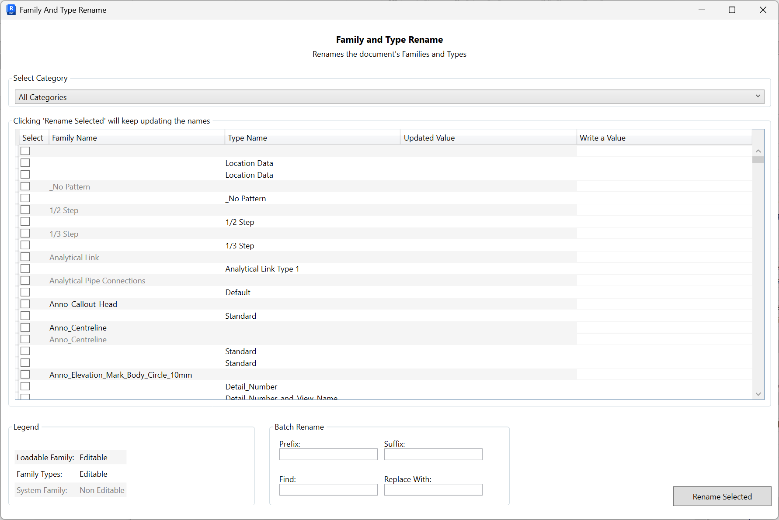
Task: Click the Write a Value cell beside Standard
Action: [664, 316]
